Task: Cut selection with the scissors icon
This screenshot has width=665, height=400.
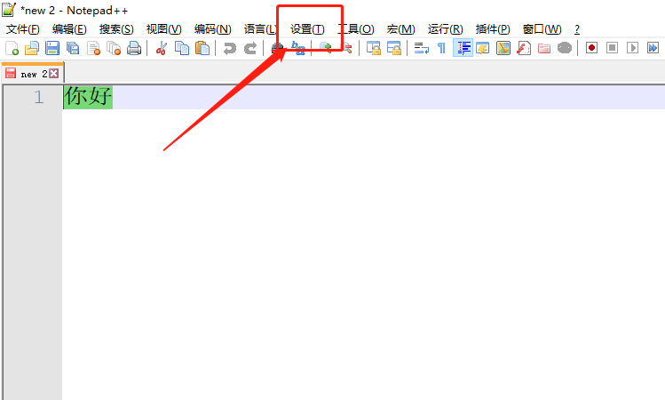Action: point(162,48)
